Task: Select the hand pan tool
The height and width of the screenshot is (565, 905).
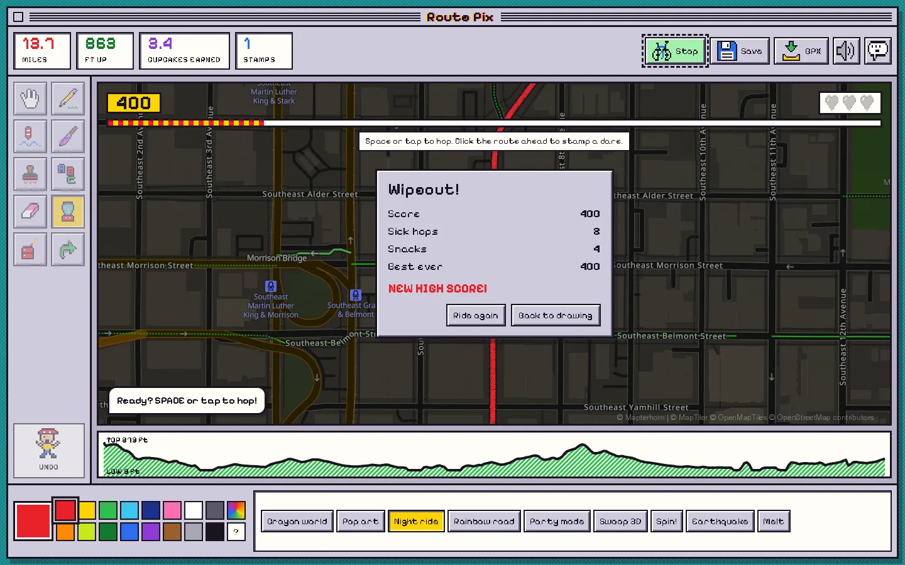Action: (x=30, y=99)
